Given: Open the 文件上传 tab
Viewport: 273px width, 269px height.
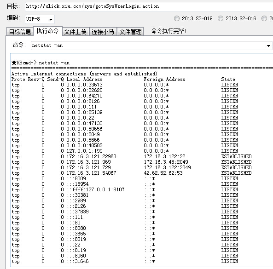Looking at the screenshot, I should [76, 32].
